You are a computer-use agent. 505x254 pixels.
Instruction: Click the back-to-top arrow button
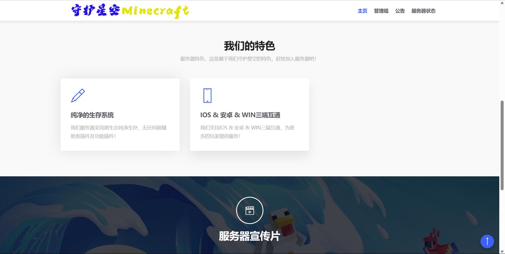487,241
